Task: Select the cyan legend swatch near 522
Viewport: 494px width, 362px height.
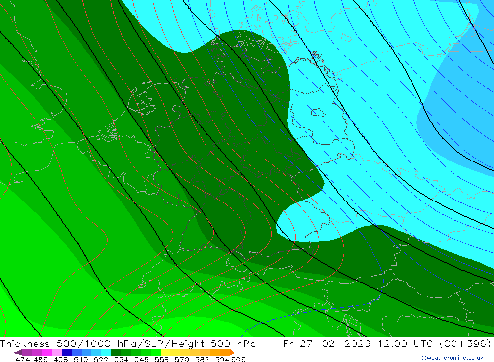Action: click(x=106, y=352)
